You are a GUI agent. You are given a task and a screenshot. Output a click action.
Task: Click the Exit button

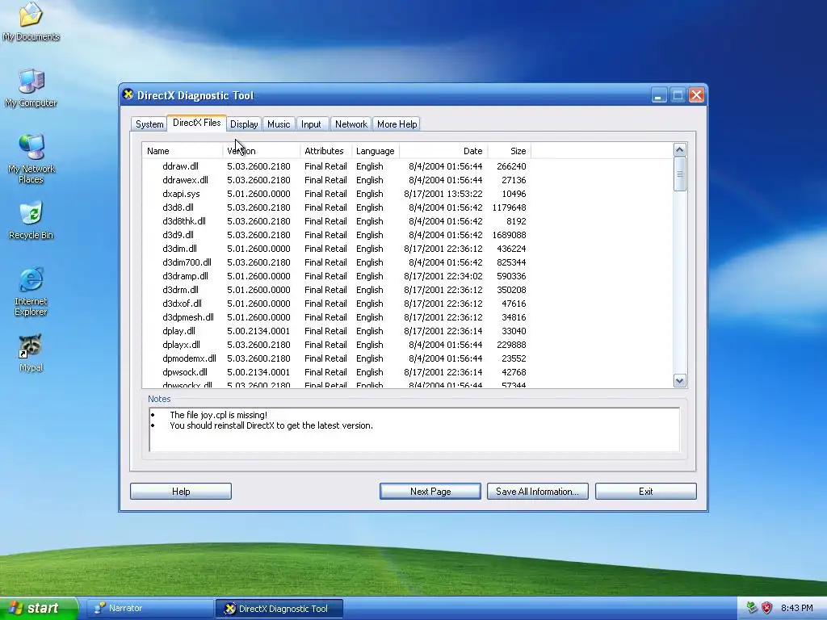(645, 492)
